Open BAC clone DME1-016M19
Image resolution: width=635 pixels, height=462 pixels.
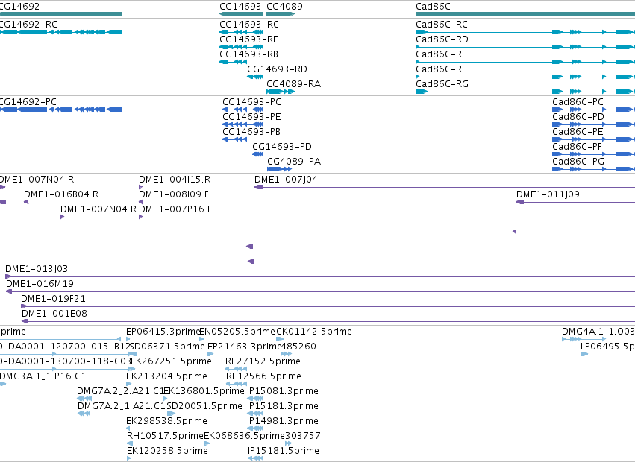coord(320,291)
